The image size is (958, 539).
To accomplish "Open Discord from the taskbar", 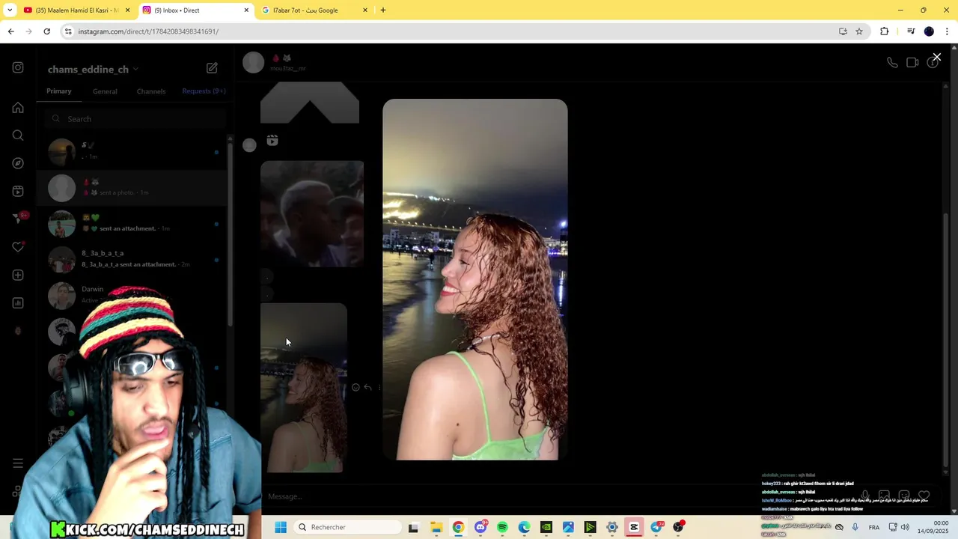I will coord(480,527).
